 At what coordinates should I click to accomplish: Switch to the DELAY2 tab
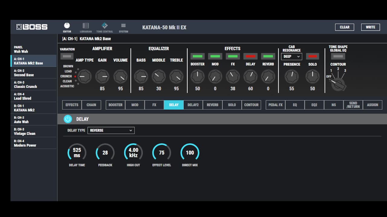[193, 105]
